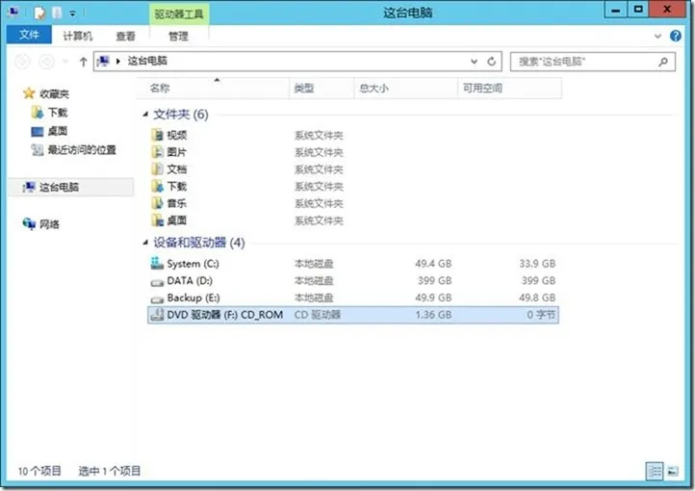
Task: Select the DVD drive (F:) icon
Action: pyautogui.click(x=157, y=315)
